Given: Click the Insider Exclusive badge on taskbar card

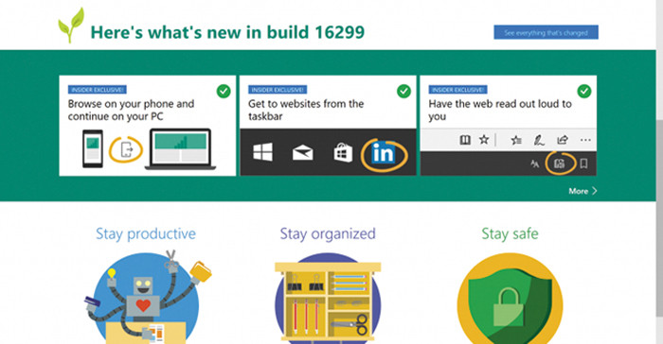Looking at the screenshot, I should (x=278, y=90).
